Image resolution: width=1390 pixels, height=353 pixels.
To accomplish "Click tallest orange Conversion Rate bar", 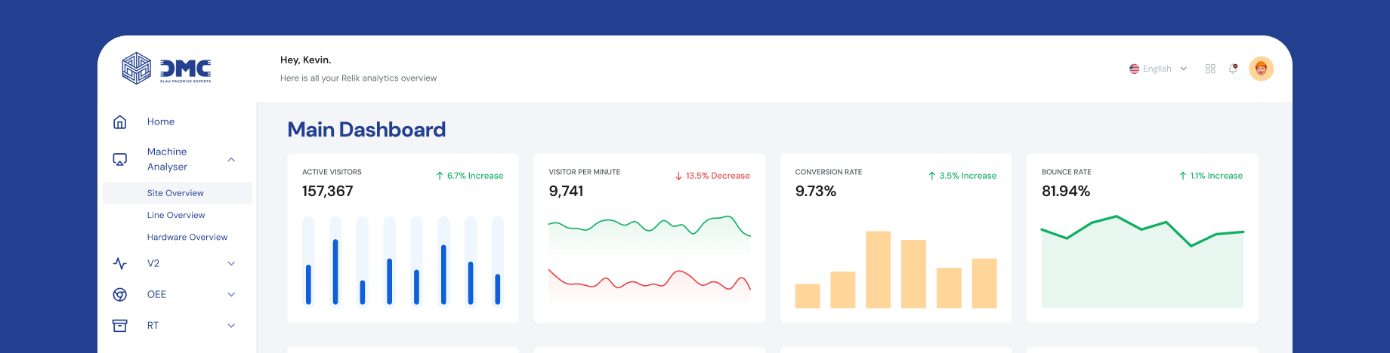I will pyautogui.click(x=878, y=269).
